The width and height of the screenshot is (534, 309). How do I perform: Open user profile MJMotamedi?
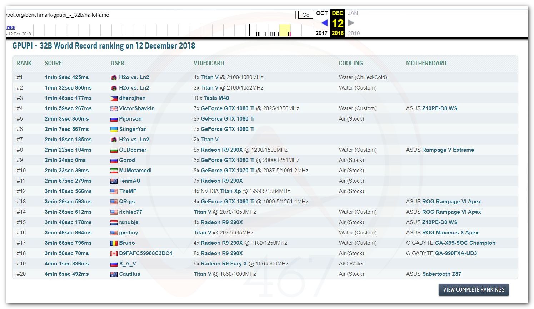tap(135, 171)
